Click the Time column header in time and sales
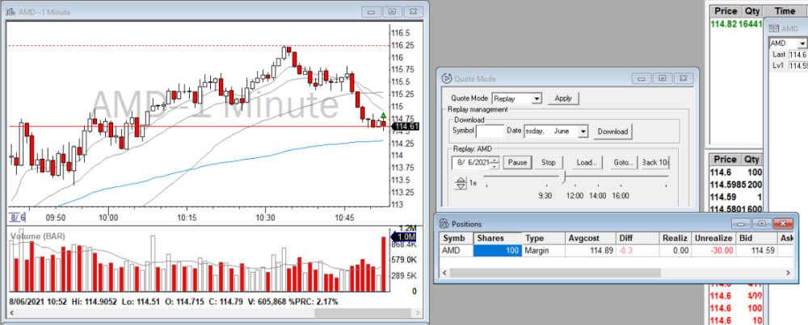Viewport: 808px width, 325px height. click(x=785, y=10)
